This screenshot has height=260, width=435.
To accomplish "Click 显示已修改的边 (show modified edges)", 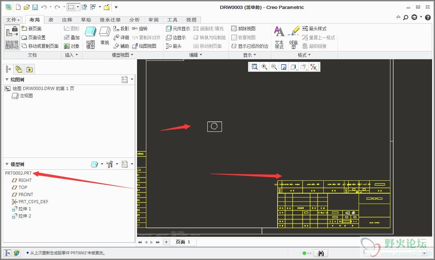I will tap(250, 46).
